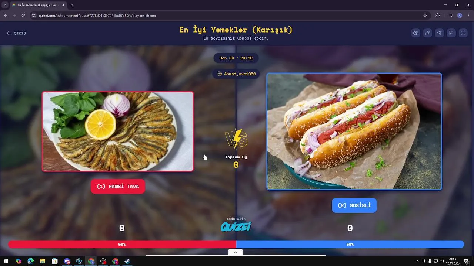
Task: Select the Hamsi Tava food photo
Action: tap(118, 132)
